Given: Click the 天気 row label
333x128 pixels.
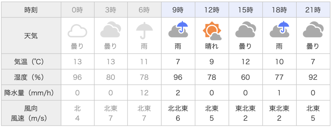Looking at the screenshot, I should [x=31, y=35].
